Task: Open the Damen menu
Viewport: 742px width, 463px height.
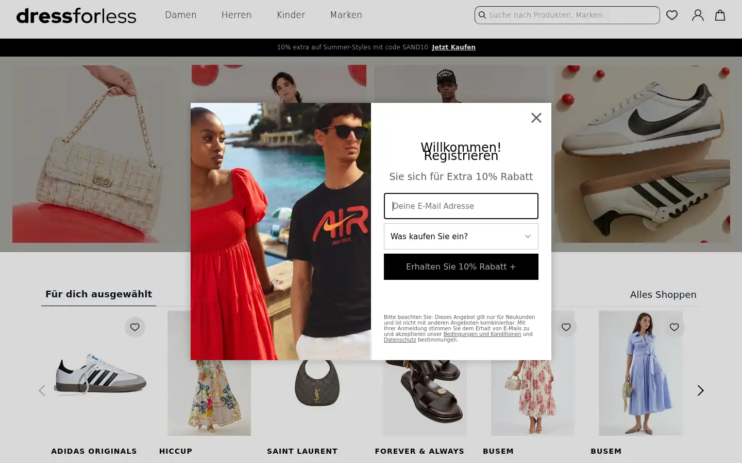Action: coord(181,15)
